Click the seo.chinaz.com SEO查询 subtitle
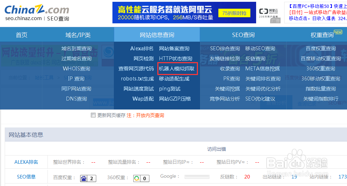This screenshot has width=347, height=186. (37, 19)
